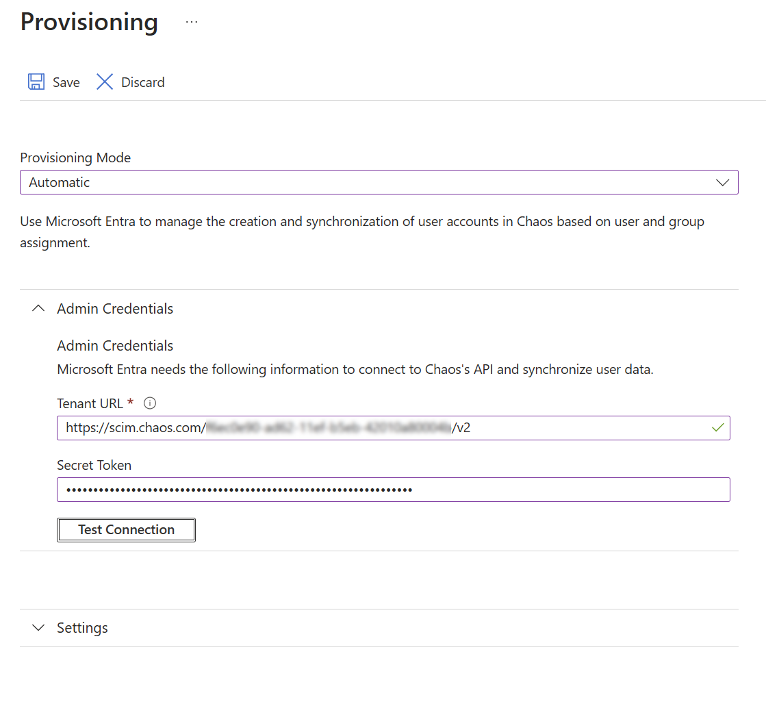
Task: Click the Tenant URL info icon
Action: (x=150, y=403)
